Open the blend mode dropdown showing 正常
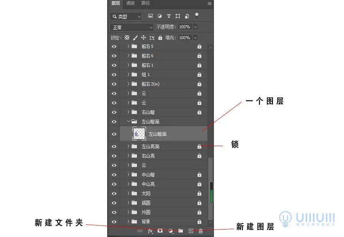The width and height of the screenshot is (344, 237). 131,27
